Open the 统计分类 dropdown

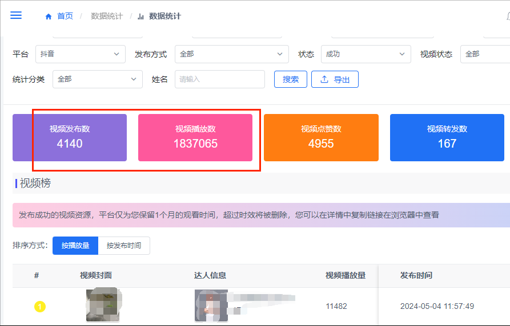[98, 79]
